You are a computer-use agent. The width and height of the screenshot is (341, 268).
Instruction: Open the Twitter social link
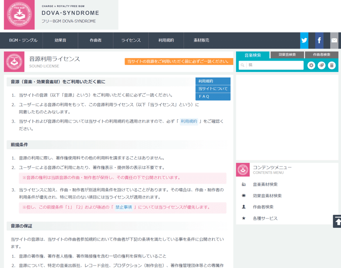[x=304, y=40]
